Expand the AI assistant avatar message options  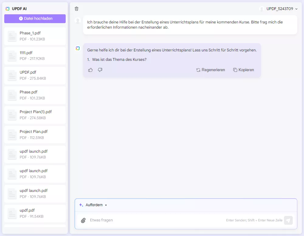(x=78, y=48)
